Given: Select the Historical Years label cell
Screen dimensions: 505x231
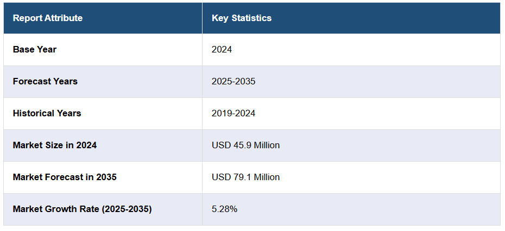Looking at the screenshot, I should click(47, 113).
